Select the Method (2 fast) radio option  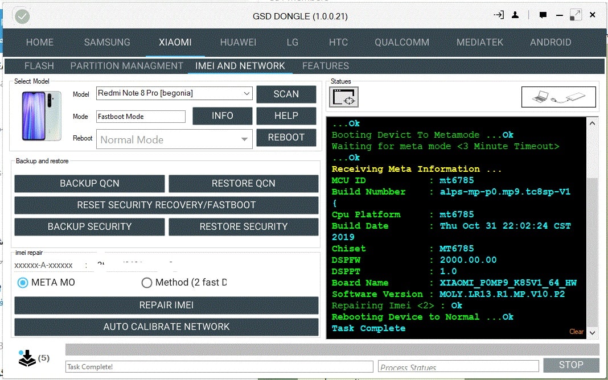(147, 282)
